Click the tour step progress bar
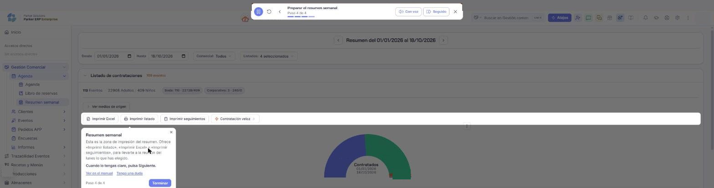 [301, 17]
